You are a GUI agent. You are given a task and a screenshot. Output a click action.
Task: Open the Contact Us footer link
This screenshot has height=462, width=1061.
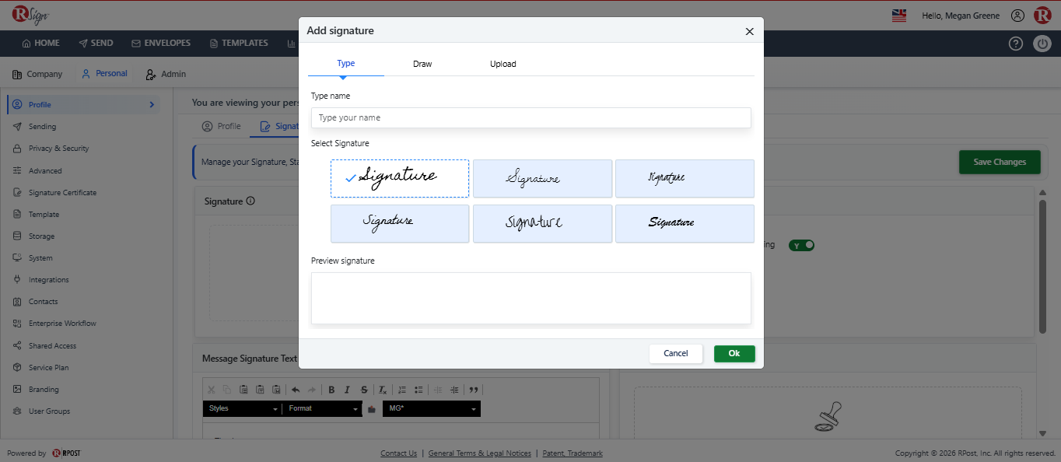coord(398,453)
